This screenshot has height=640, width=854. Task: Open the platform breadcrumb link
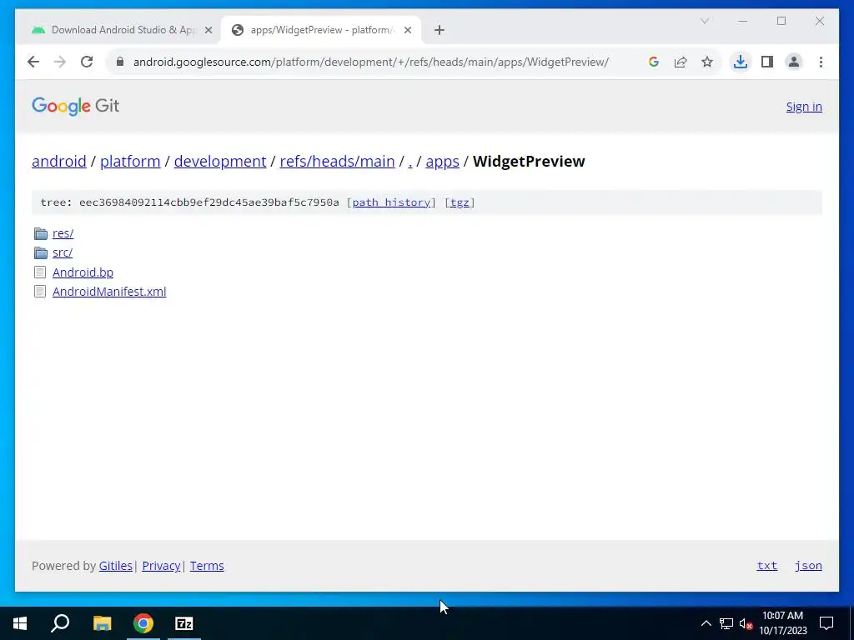(130, 162)
